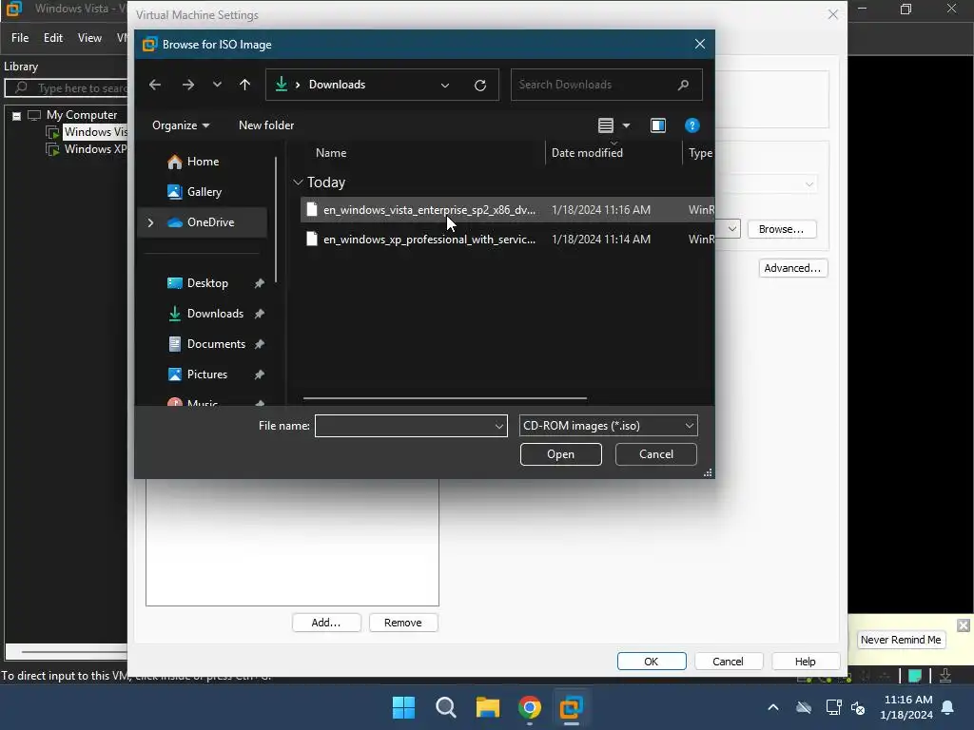This screenshot has width=974, height=730.
Task: Sort files by Date modified column
Action: [x=587, y=153]
